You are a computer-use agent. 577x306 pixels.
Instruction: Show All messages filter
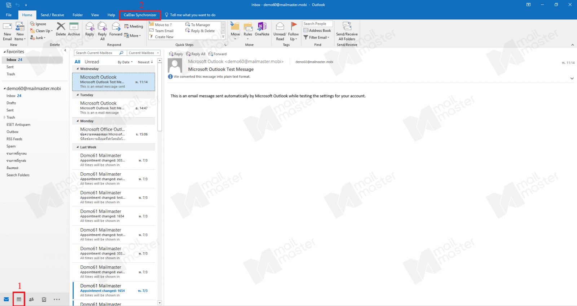(x=77, y=62)
